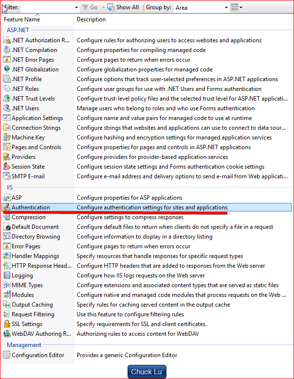Click the .NET Trust Levels icon
294x379 pixels.
pos(7,98)
